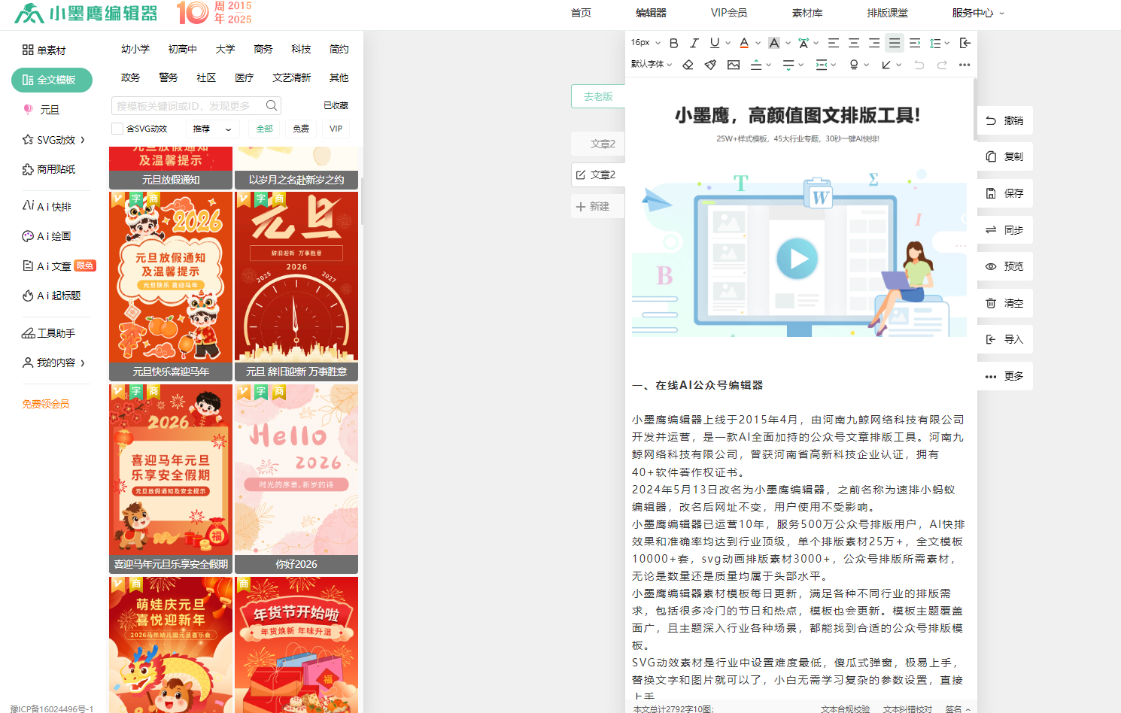Open 工具助手 tools
Image resolution: width=1121 pixels, height=713 pixels.
pyautogui.click(x=49, y=333)
